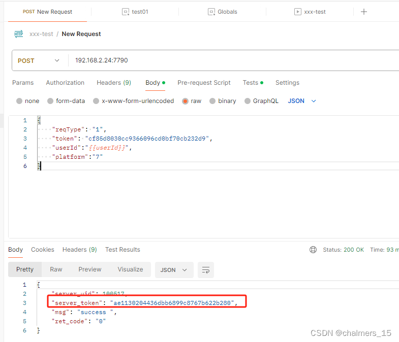Click the xxx-test runner tab play icon
Image resolution: width=399 pixels, height=342 pixels.
tap(298, 12)
